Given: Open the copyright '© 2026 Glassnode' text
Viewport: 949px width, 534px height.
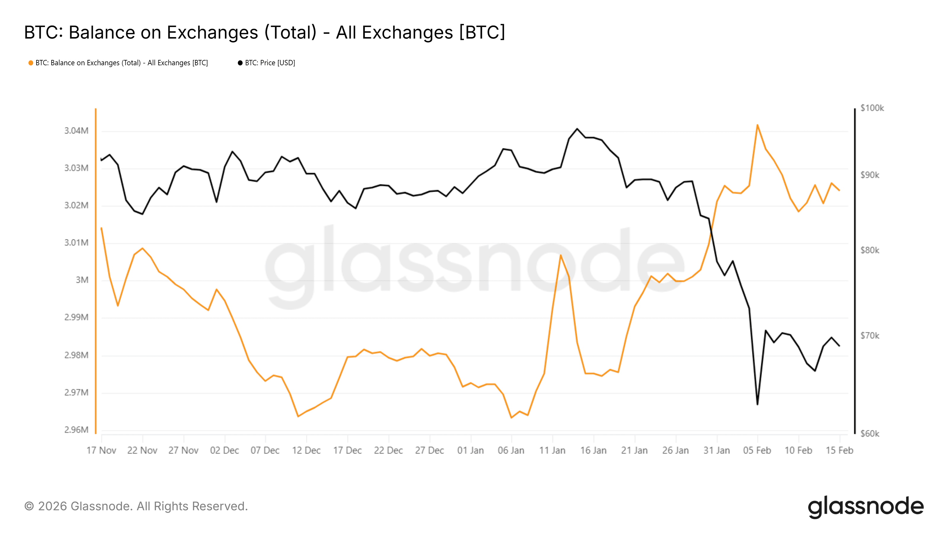Looking at the screenshot, I should pos(136,506).
